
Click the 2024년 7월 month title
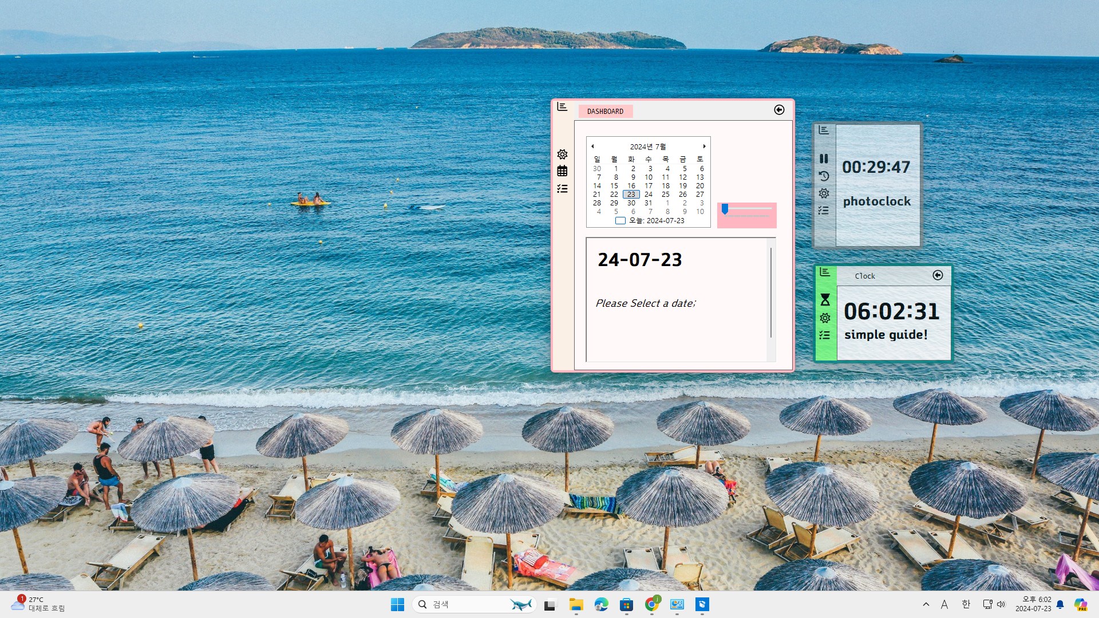[x=647, y=146]
